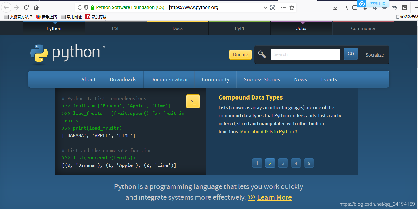This screenshot has width=418, height=210.
Task: Open Community in main navigation bar
Action: click(215, 79)
